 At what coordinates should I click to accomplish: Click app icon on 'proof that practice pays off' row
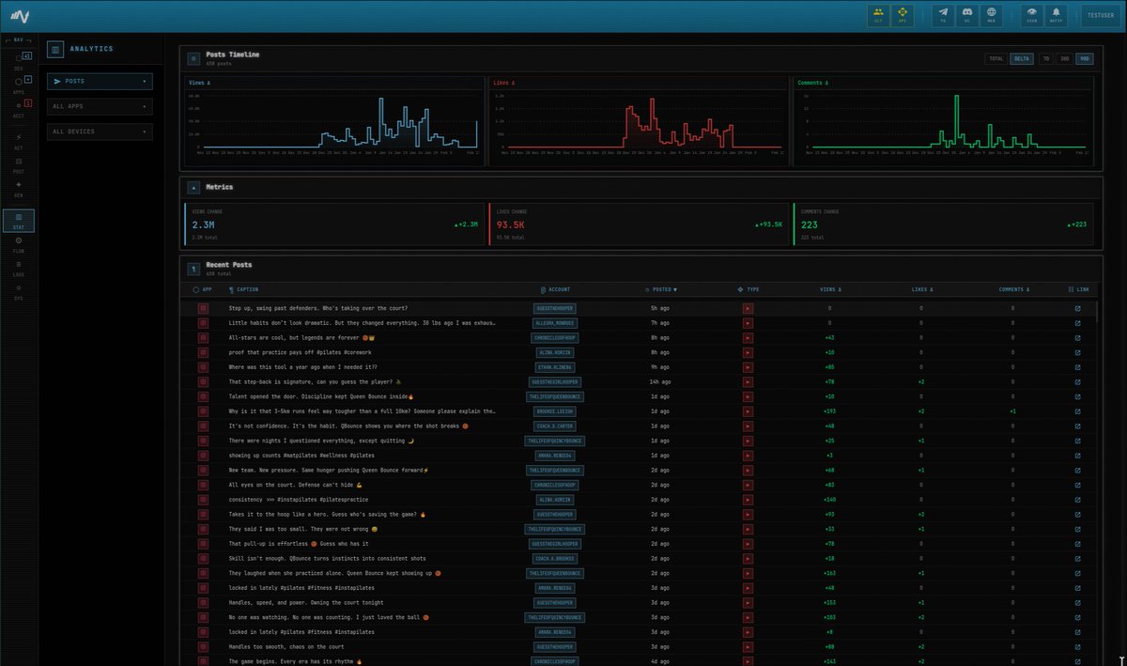[202, 352]
